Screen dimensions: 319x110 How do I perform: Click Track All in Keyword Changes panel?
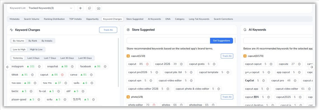[x=108, y=30]
